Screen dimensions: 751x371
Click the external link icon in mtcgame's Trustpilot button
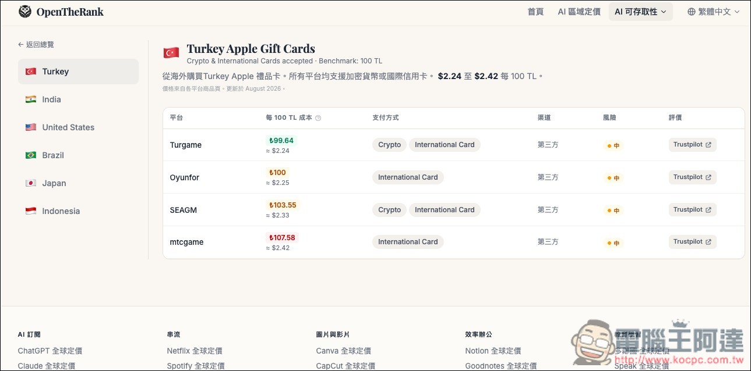point(708,242)
